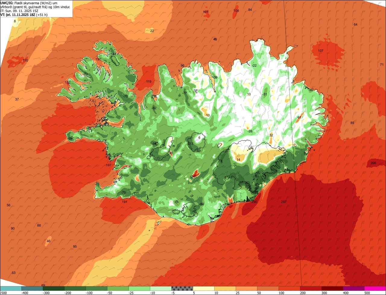Click the value -79 on the Reykjanes peninsula
This screenshot has width=386, height=295.
click(x=123, y=192)
